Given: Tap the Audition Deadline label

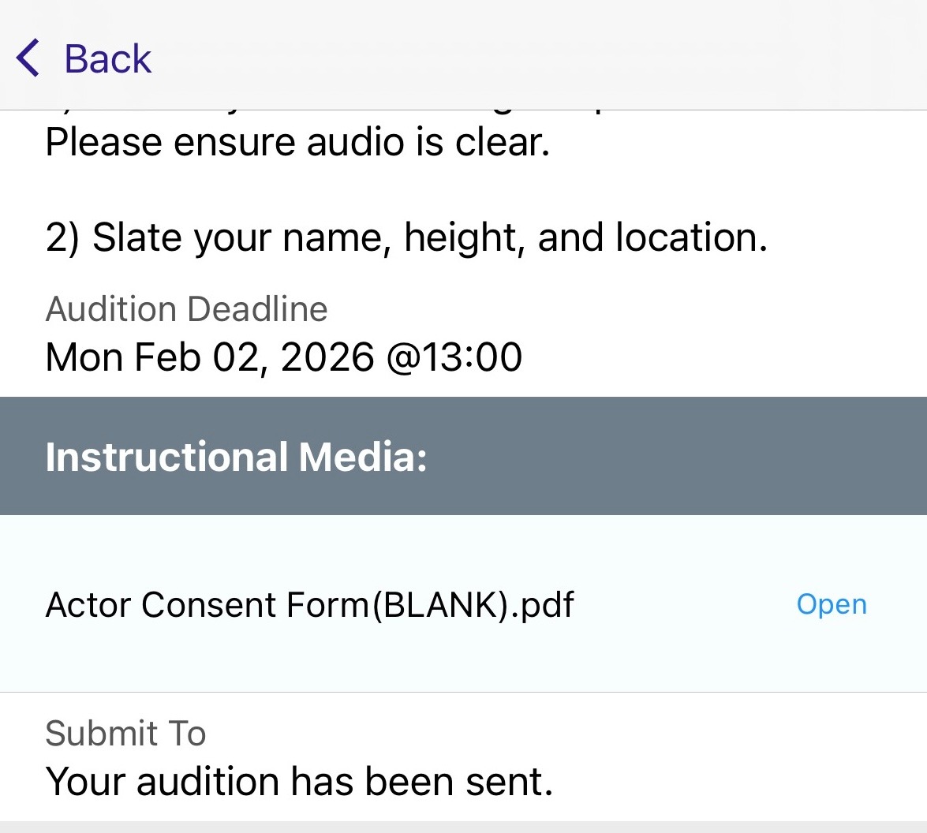Looking at the screenshot, I should 186,308.
